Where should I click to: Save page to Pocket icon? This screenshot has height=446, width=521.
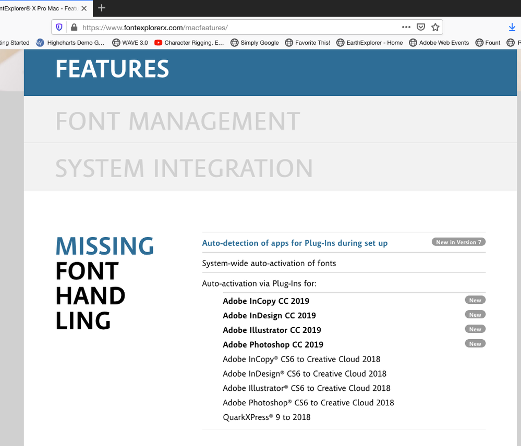click(x=421, y=27)
